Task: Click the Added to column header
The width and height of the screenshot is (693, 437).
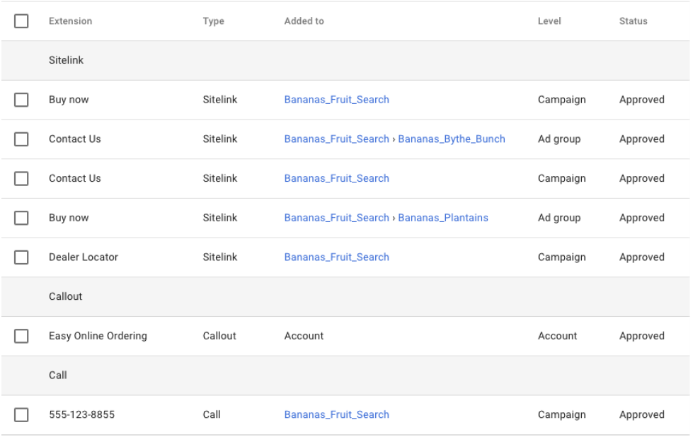Action: (x=304, y=21)
